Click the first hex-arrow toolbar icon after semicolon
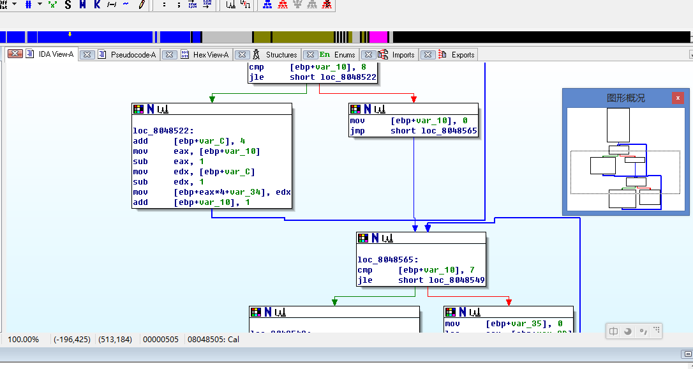693x369 pixels. click(x=193, y=4)
